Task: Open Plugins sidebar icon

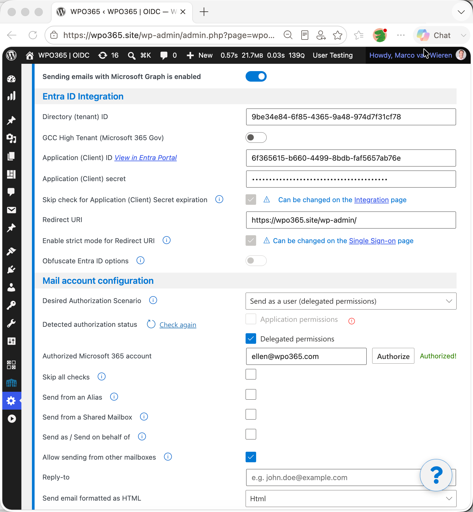Action: 11,269
